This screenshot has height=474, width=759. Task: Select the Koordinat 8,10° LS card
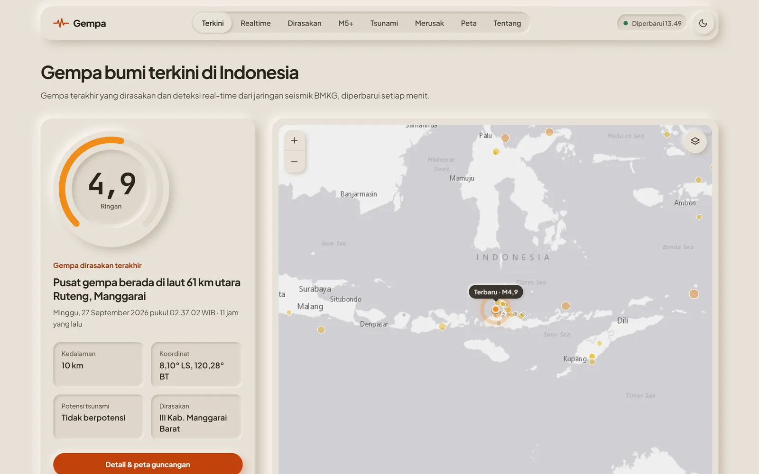tap(196, 365)
